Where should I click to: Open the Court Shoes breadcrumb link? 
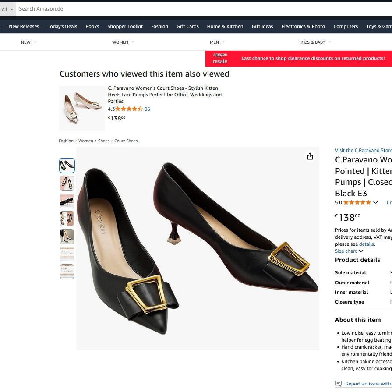126,141
